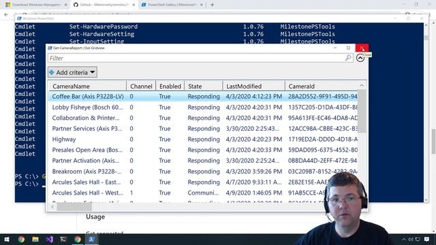Open PowerShell icon in taskbar

click(x=91, y=239)
